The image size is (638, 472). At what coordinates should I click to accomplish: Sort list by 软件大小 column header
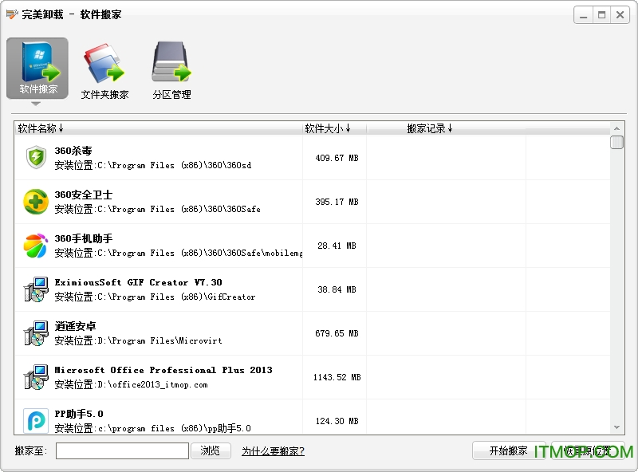[327, 128]
